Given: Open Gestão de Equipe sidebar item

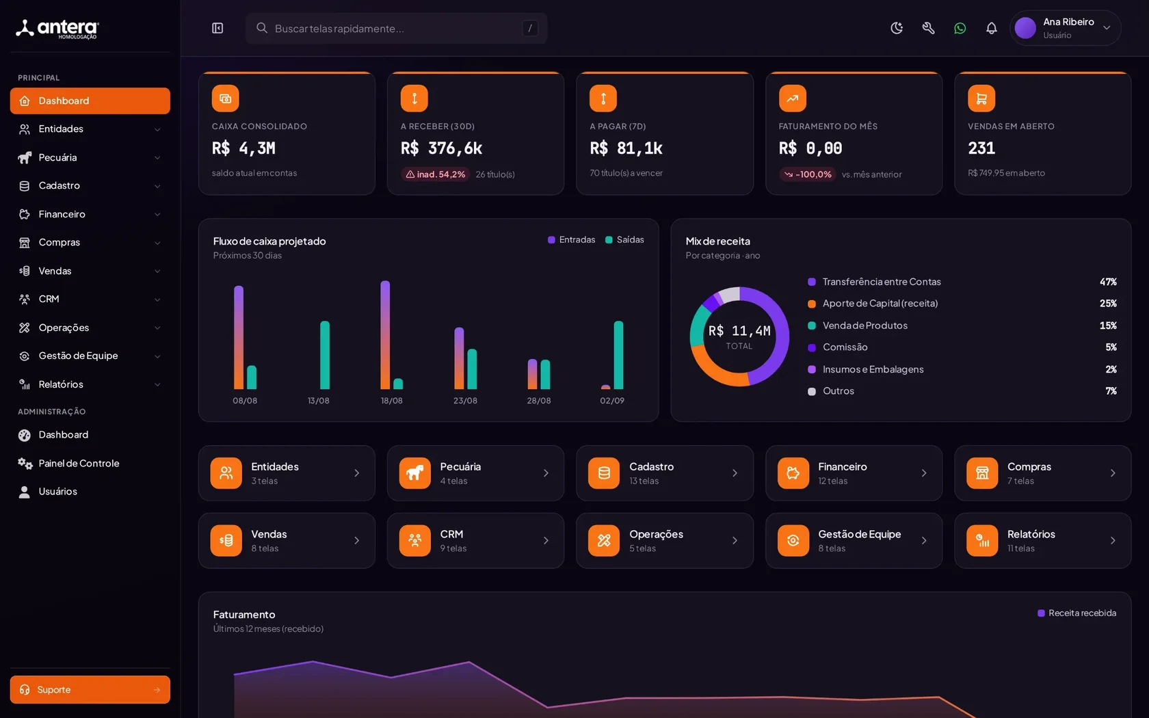Looking at the screenshot, I should [x=90, y=356].
